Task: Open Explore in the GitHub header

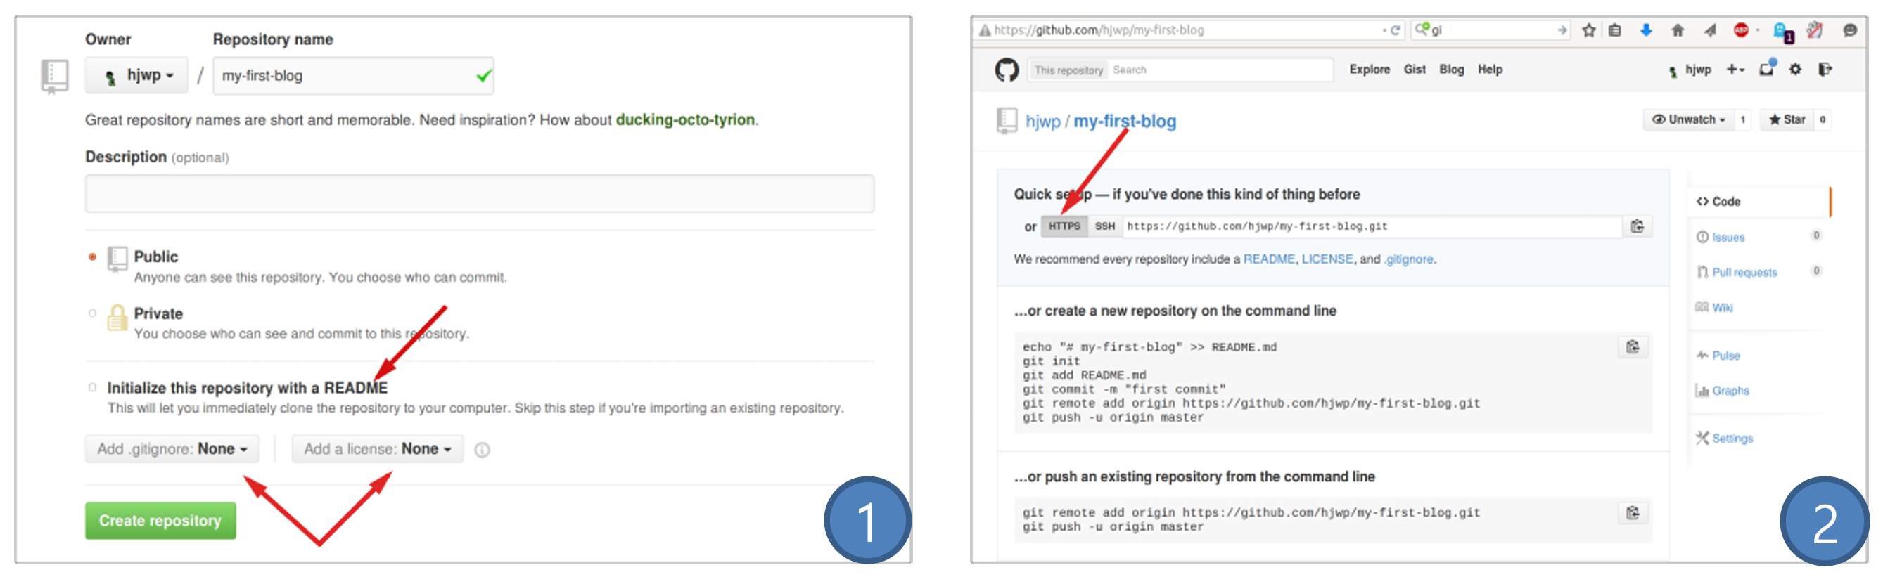Action: tap(1369, 70)
